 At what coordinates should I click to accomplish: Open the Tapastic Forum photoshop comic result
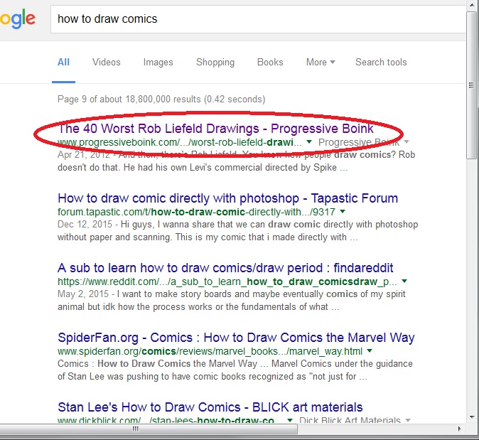click(227, 198)
